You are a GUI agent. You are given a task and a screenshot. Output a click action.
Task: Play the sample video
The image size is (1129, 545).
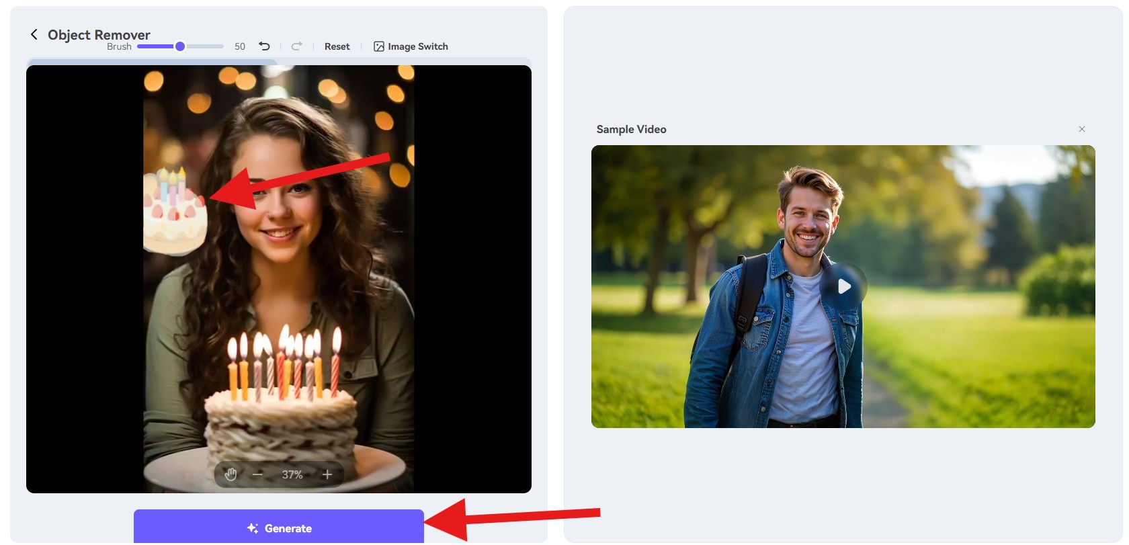[843, 286]
